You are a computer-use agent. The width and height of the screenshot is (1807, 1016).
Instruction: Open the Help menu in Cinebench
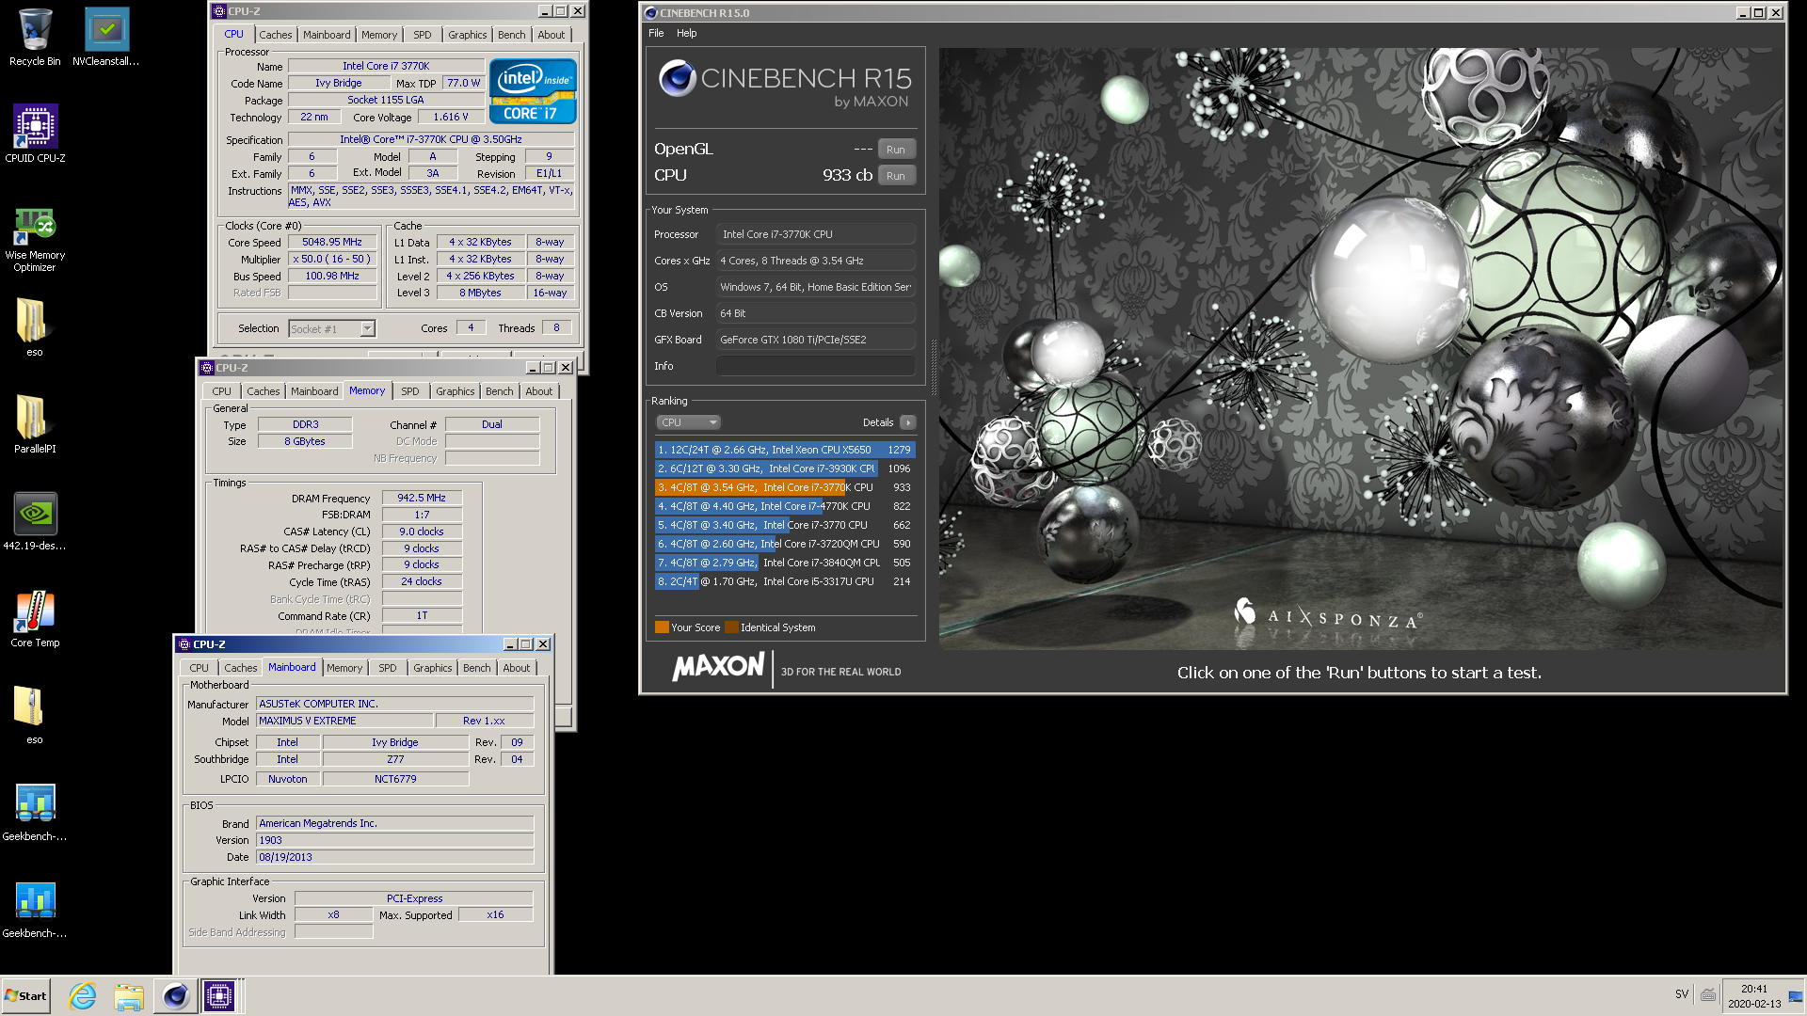(x=687, y=33)
